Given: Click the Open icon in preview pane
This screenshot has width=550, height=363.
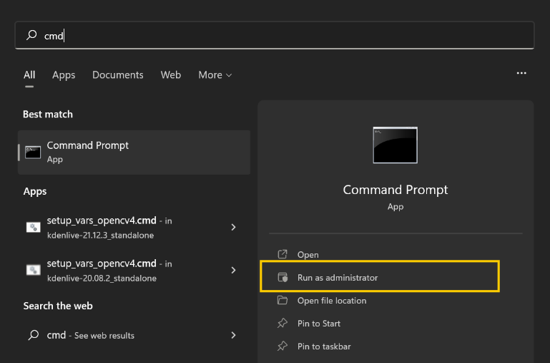Looking at the screenshot, I should [283, 254].
